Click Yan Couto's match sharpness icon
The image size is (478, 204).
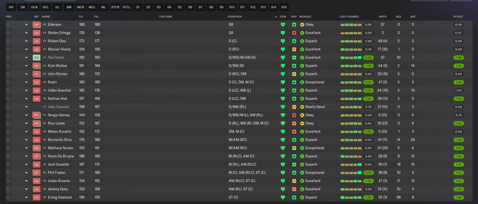pos(294,57)
